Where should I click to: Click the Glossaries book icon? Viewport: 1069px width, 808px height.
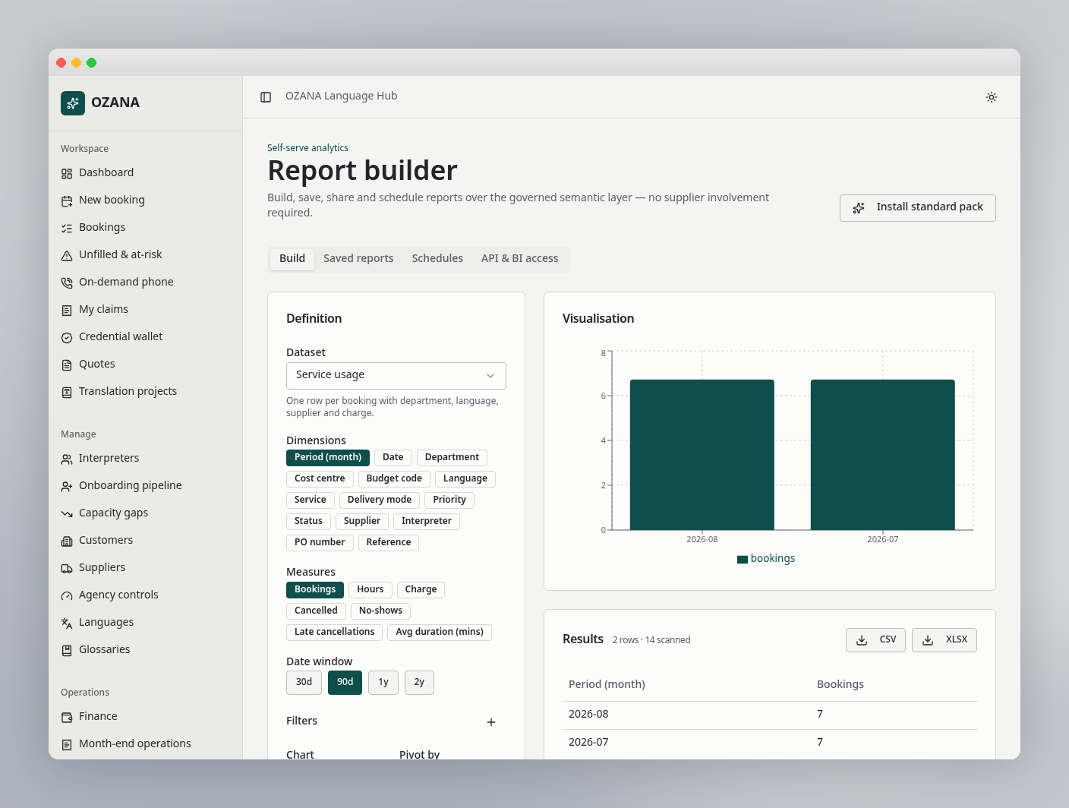pos(67,650)
